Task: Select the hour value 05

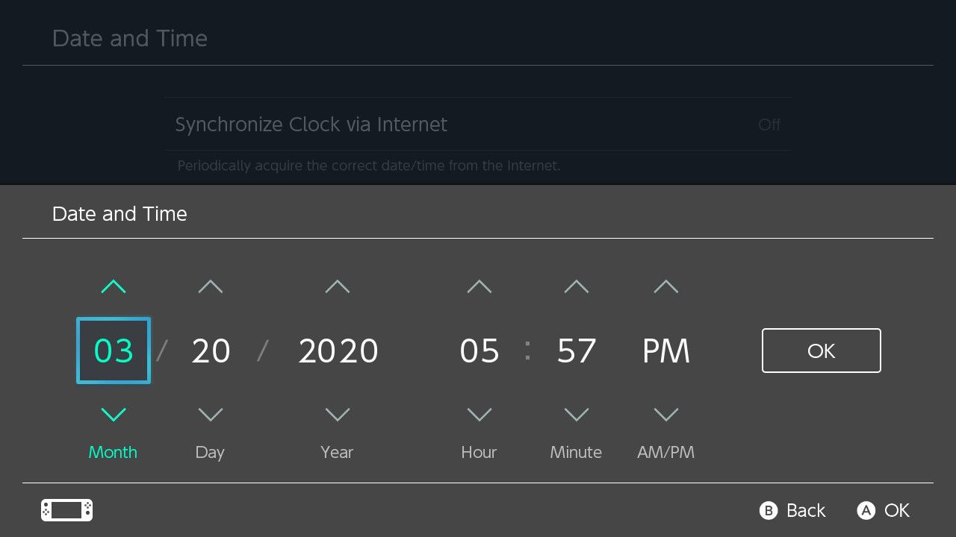Action: (479, 351)
